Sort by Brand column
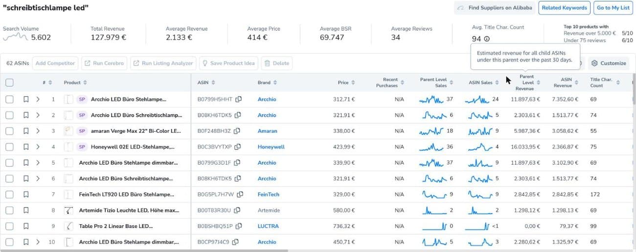The height and width of the screenshot is (252, 636). (275, 83)
